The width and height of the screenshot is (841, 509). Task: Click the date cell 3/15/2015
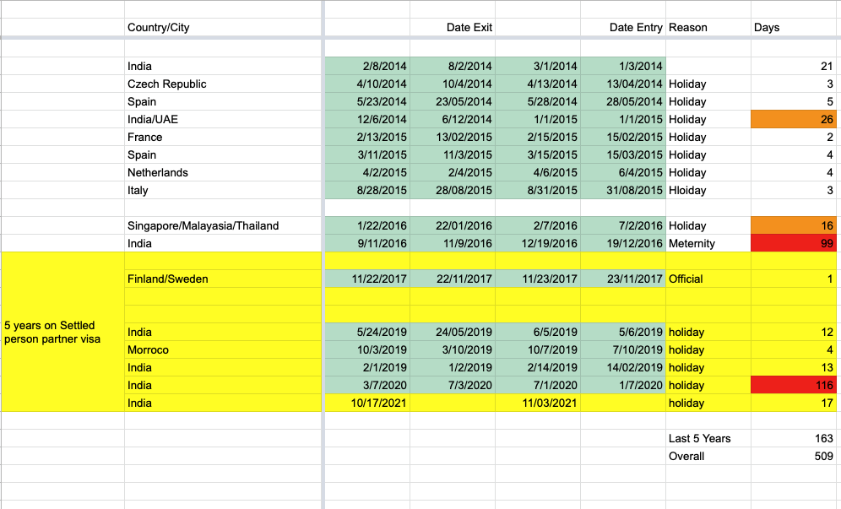click(538, 154)
